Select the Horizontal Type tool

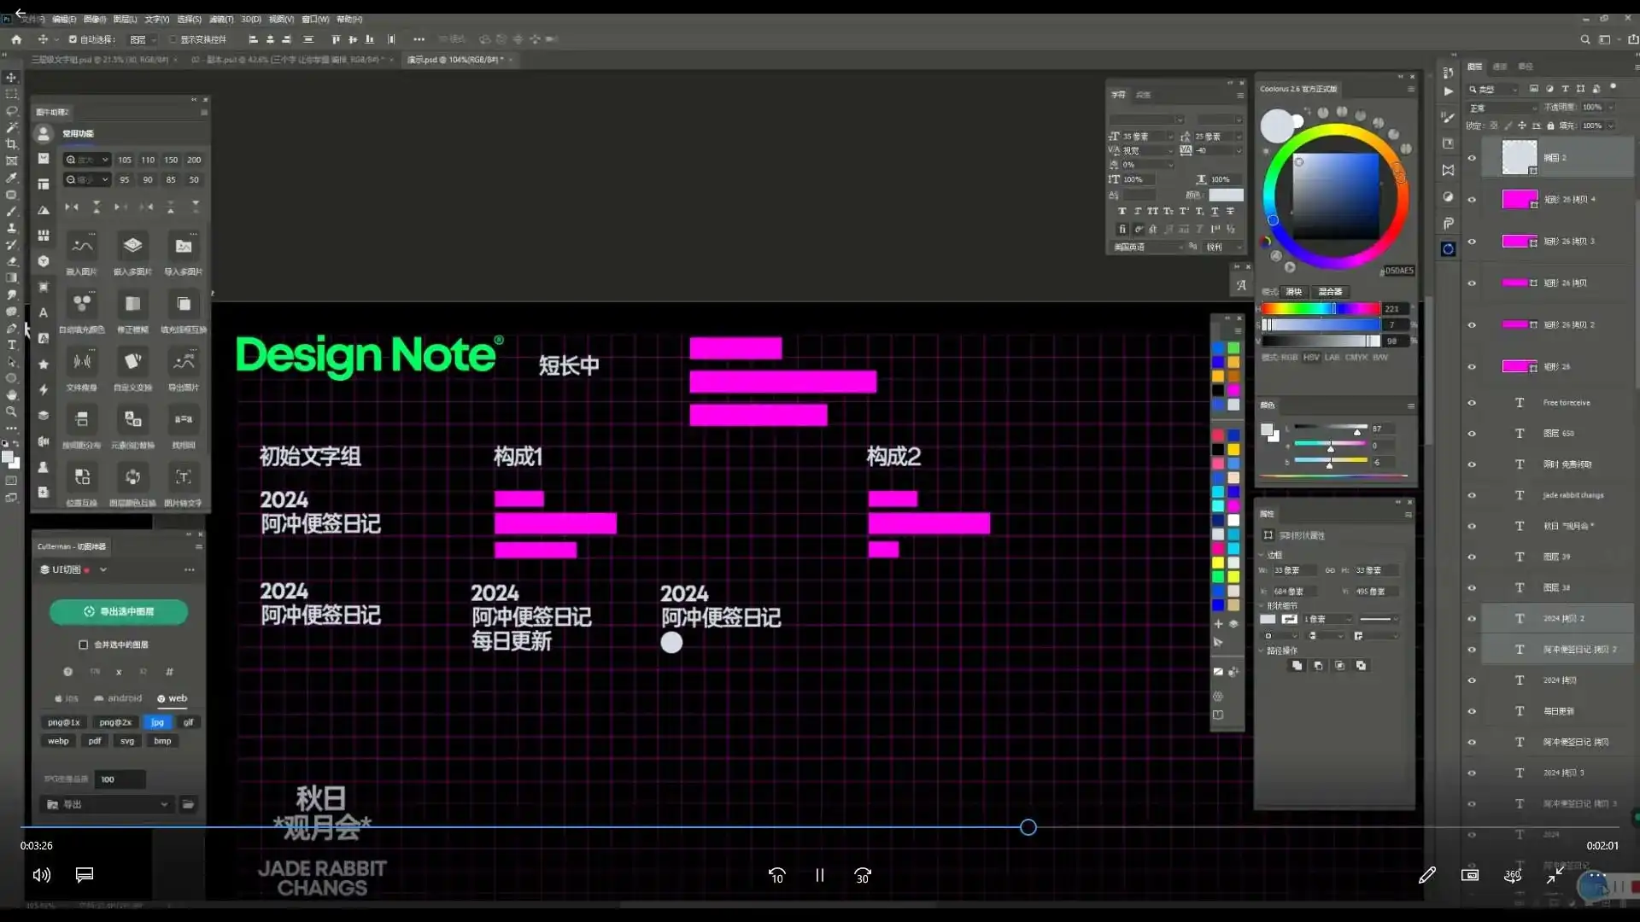11,345
